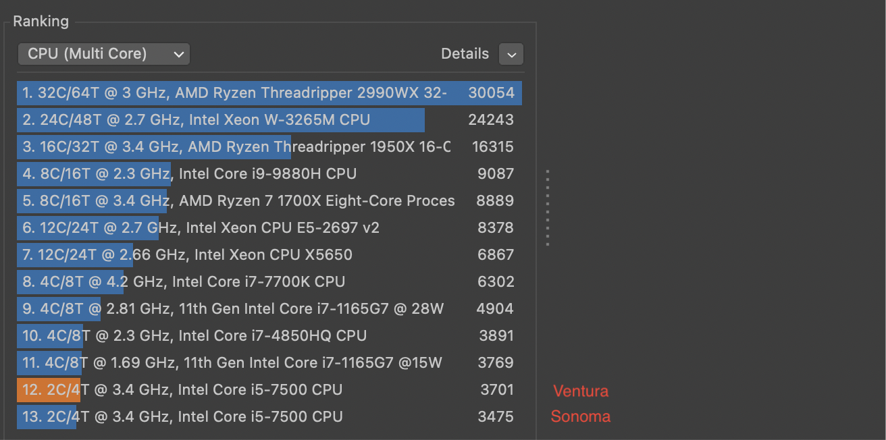Select the Intel Core i7-7700K row
The width and height of the screenshot is (886, 440).
coord(269,282)
